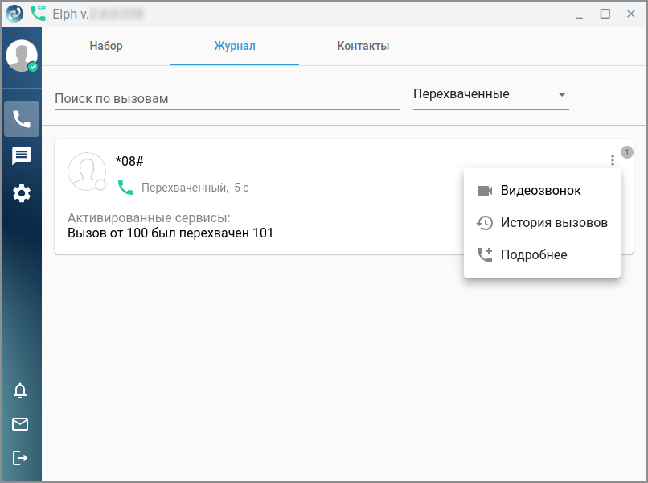This screenshot has height=483, width=648.
Task: Choose Подробнее in the context menu
Action: (x=534, y=255)
